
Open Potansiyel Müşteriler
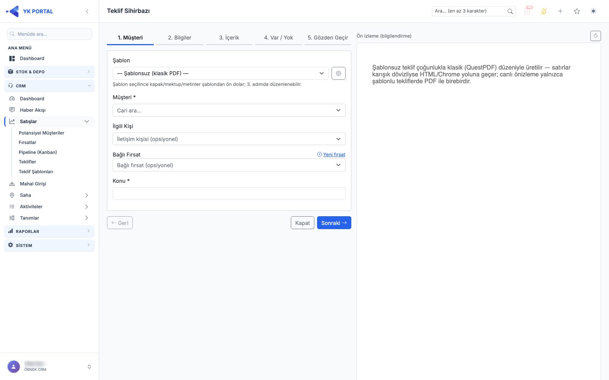[x=41, y=133]
